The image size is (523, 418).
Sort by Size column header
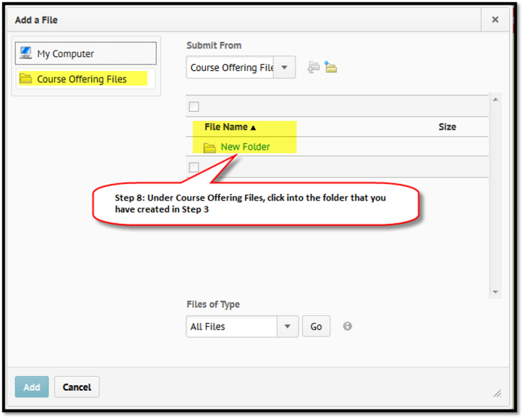[447, 127]
